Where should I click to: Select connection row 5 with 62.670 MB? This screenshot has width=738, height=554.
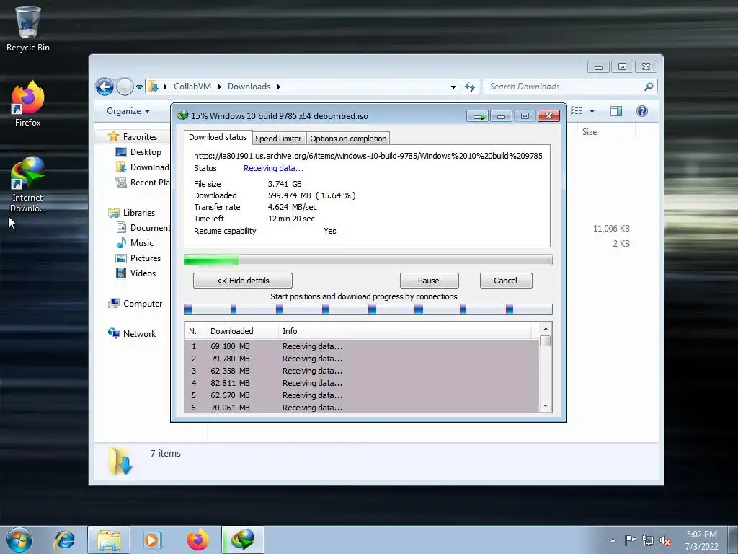[x=362, y=395]
